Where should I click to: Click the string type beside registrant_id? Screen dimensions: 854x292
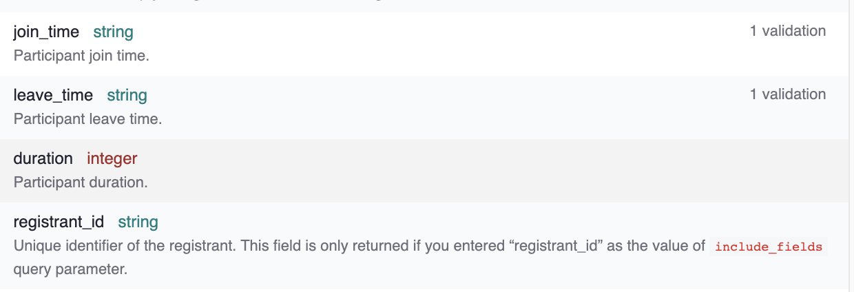coord(138,222)
